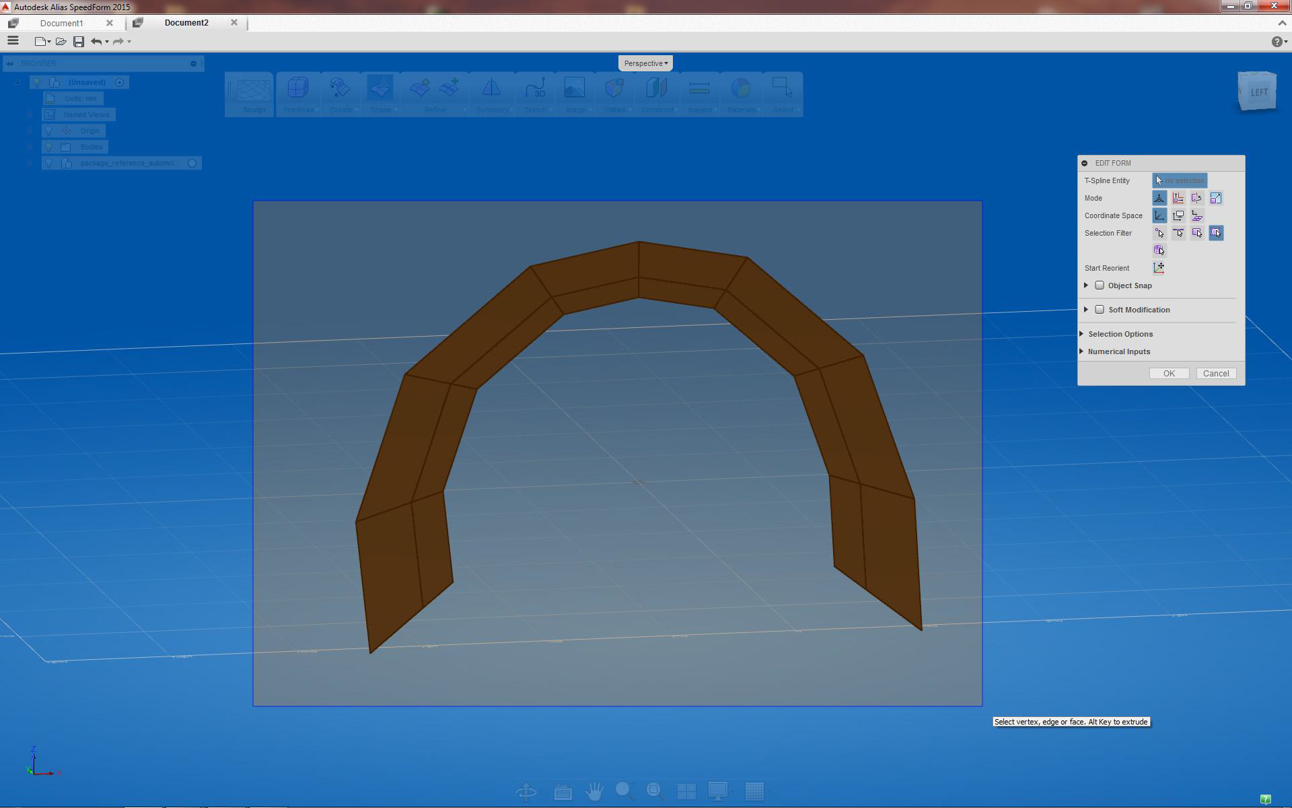1292x808 pixels.
Task: Toggle visibility bulb of Bodies folder
Action: [x=48, y=147]
